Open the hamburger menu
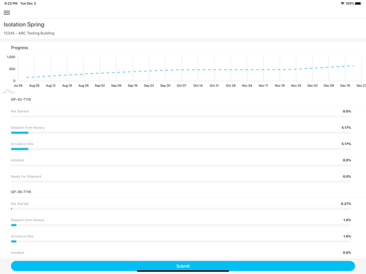Viewport: 366px width, 274px height. (7, 13)
